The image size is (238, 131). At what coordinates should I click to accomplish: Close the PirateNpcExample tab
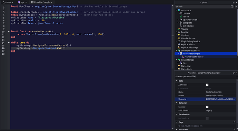52,2
